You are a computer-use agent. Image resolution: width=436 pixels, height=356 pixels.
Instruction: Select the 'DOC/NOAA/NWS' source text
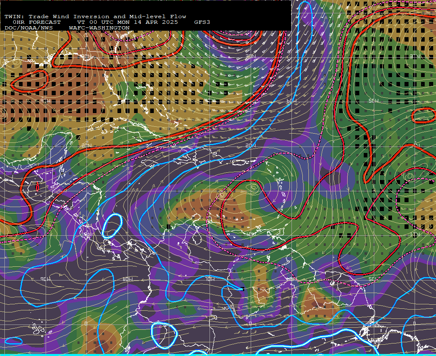click(29, 28)
